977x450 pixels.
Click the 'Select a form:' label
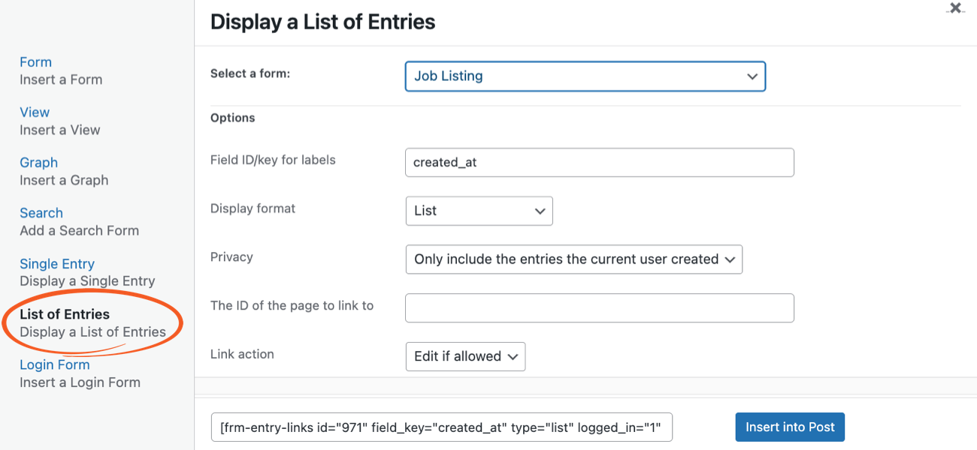pos(250,73)
